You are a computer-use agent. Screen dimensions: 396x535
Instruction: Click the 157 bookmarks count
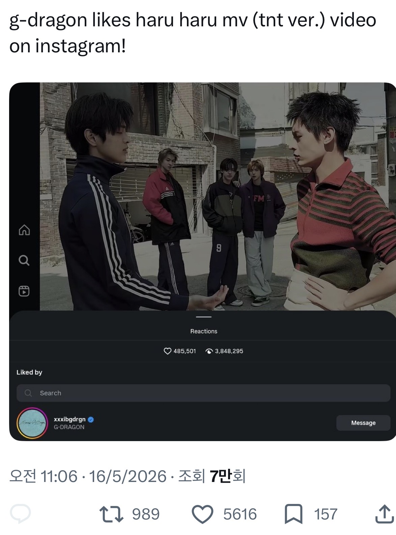(326, 514)
